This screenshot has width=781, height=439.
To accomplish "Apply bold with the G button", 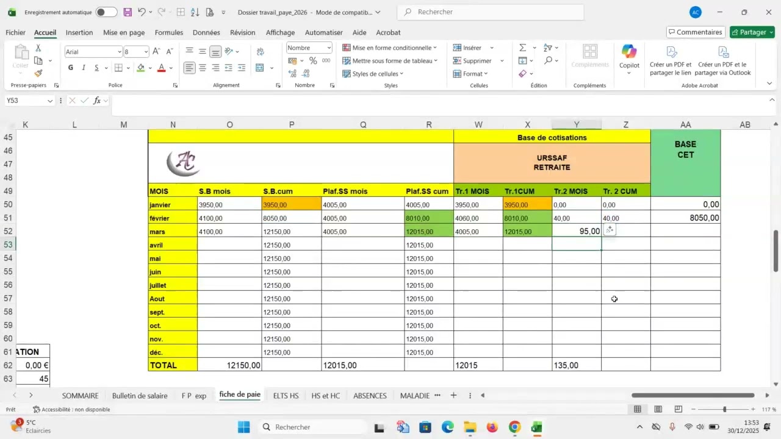I will [71, 68].
